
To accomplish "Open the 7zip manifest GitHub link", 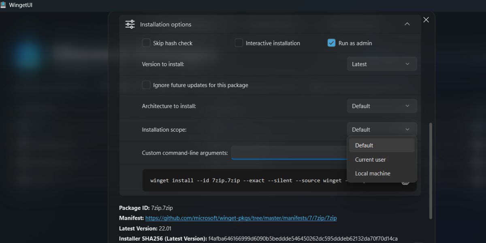I will coord(241,218).
